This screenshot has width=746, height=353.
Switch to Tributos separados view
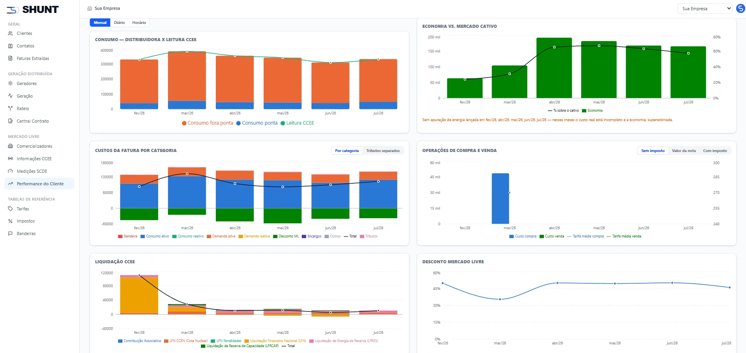point(383,151)
